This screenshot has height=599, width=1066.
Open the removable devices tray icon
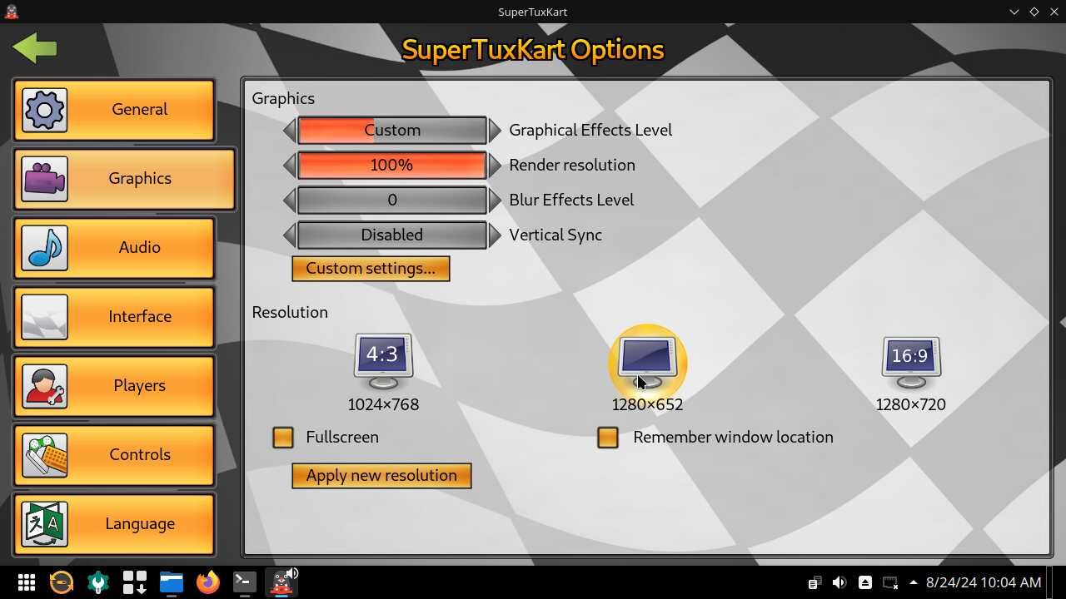pyautogui.click(x=865, y=583)
